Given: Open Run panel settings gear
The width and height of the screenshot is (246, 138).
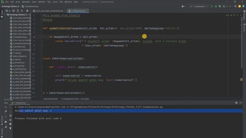Looking at the screenshot, I should 236,103.
